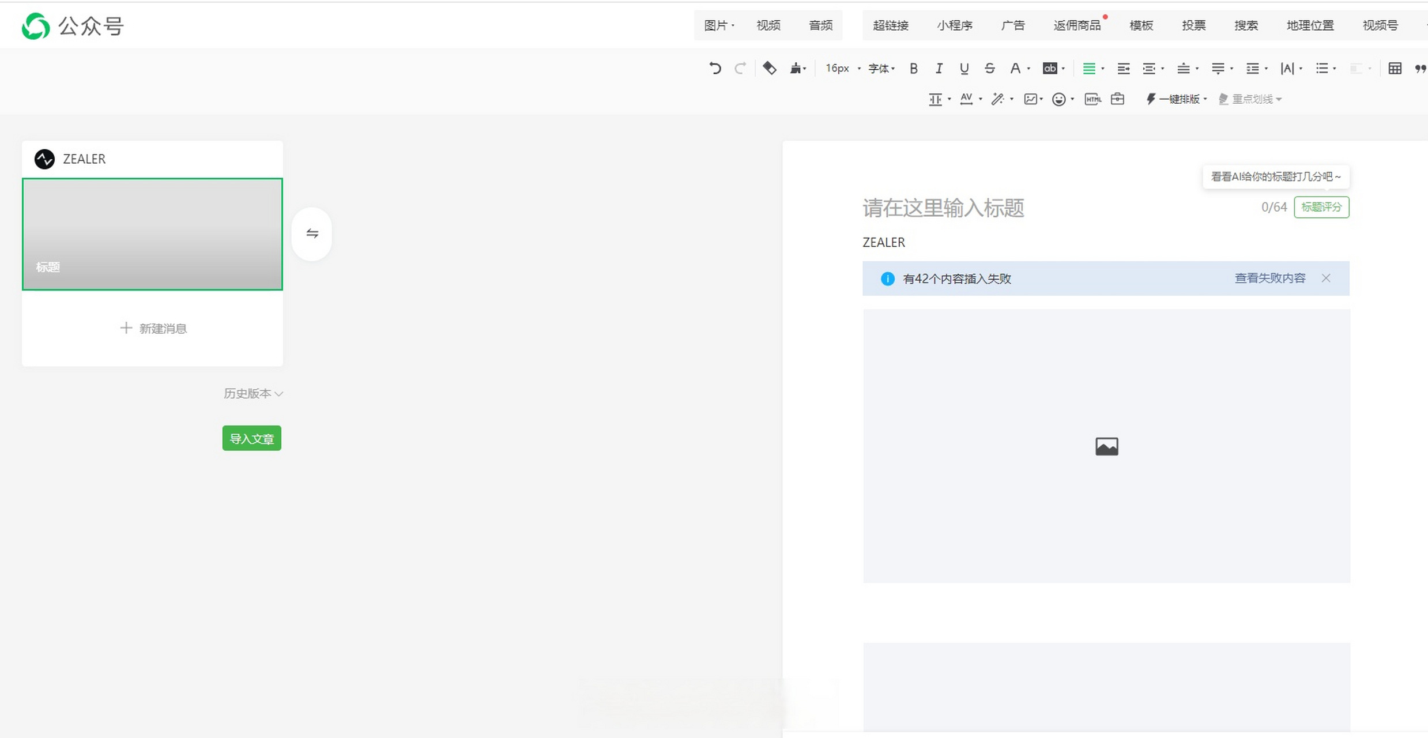The height and width of the screenshot is (738, 1428).
Task: Select the 标题 article cover thumbnail
Action: [x=152, y=234]
